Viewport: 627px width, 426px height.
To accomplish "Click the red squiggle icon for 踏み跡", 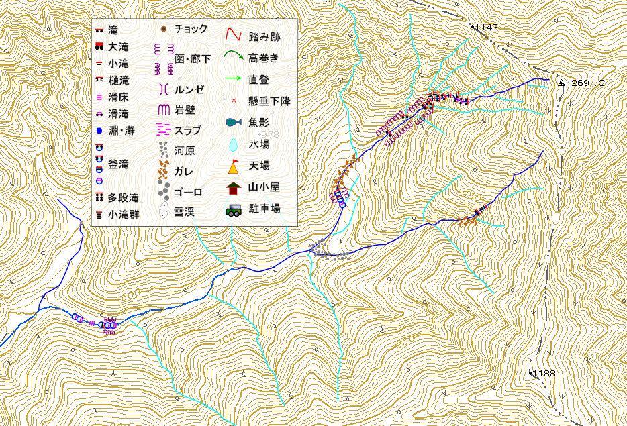I will click(234, 35).
